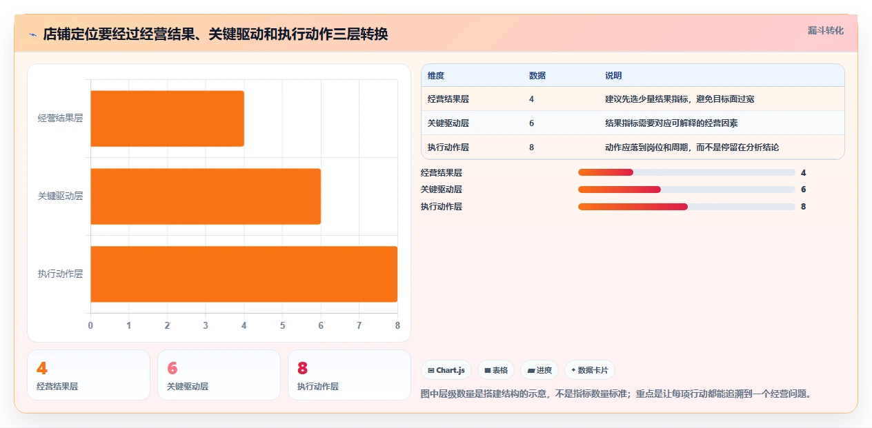Open the data card showing 6 关键驱动层
872x428 pixels.
tap(219, 375)
